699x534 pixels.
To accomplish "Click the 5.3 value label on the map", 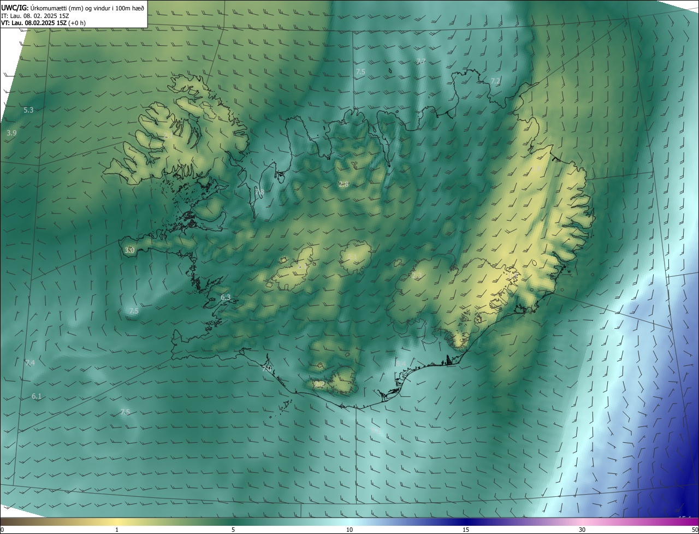I will click(x=28, y=110).
